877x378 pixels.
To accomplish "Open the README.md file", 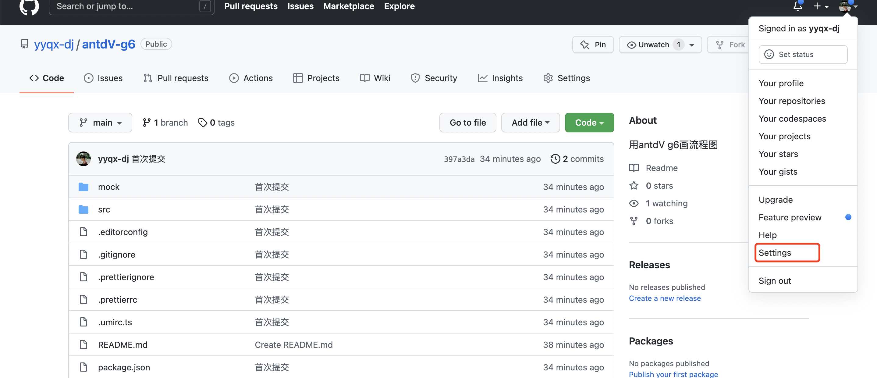I will pos(122,345).
